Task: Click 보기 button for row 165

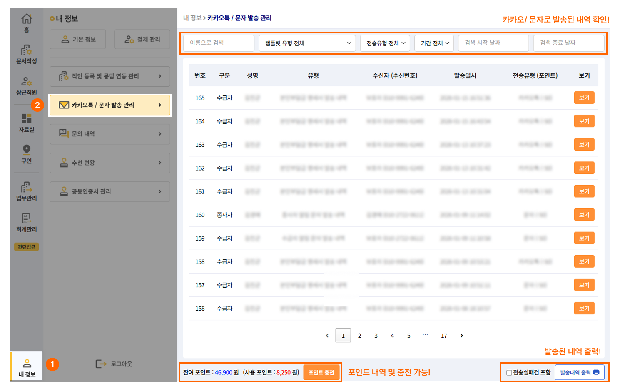Action: (584, 98)
